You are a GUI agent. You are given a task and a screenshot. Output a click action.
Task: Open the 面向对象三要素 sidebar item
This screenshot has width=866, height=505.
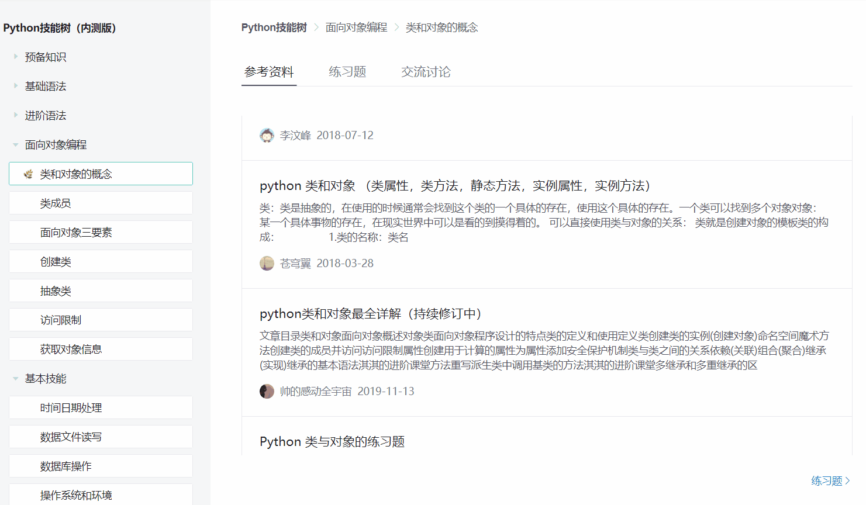pyautogui.click(x=101, y=232)
